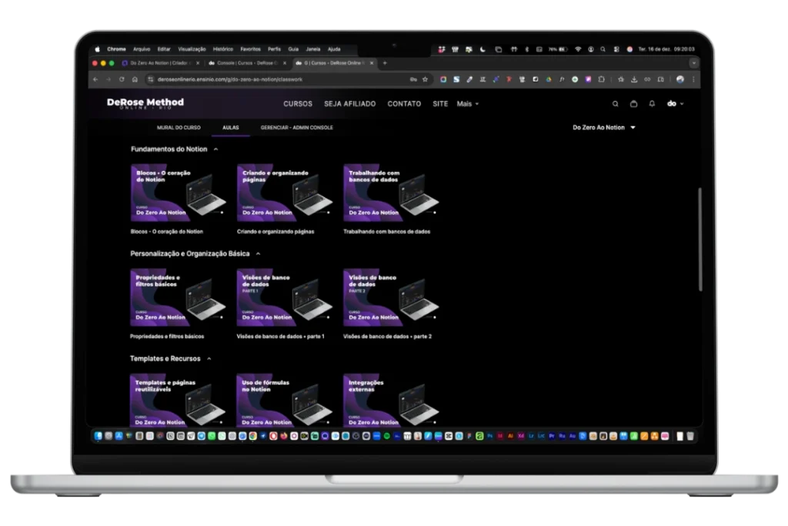The height and width of the screenshot is (526, 788).
Task: Open Chrome tab search chevron
Action: (694, 63)
